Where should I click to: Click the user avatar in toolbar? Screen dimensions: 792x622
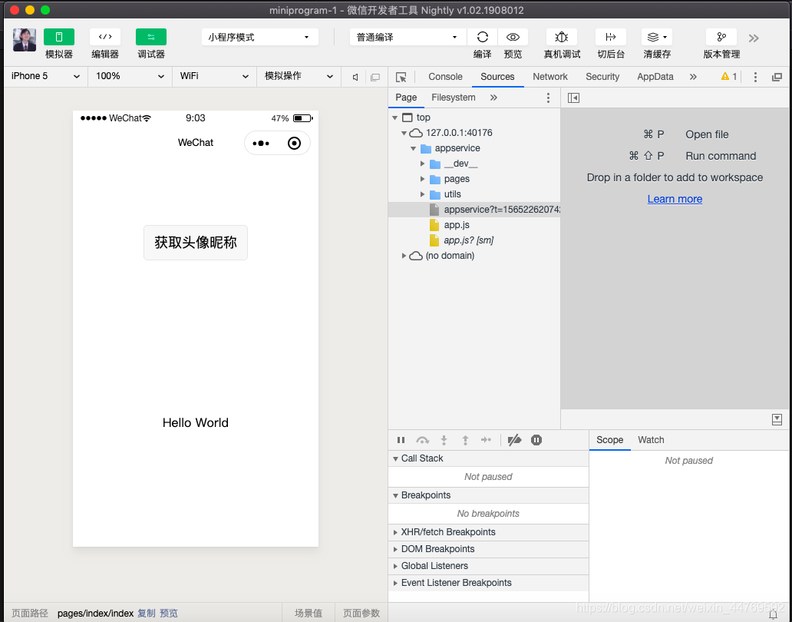point(25,40)
